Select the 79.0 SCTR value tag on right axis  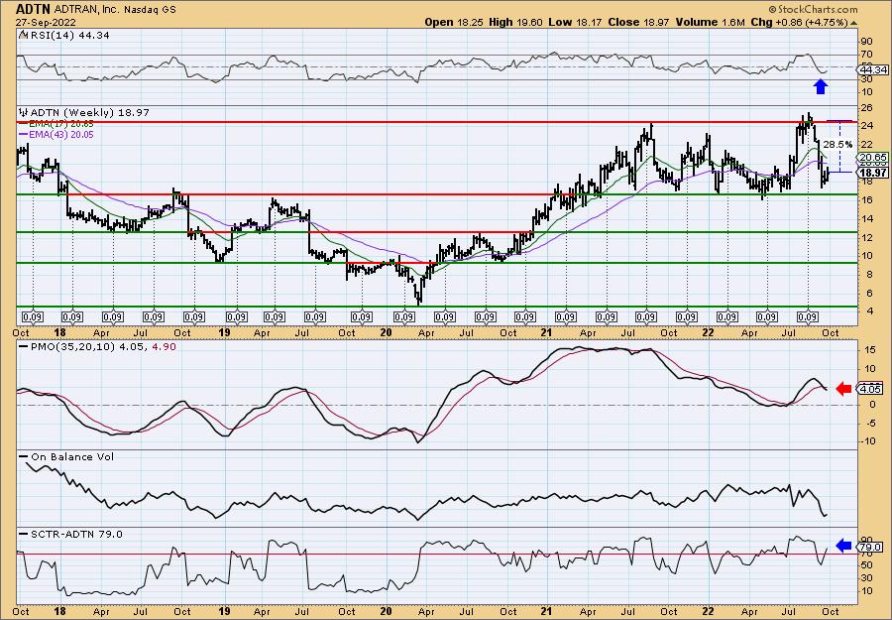872,548
